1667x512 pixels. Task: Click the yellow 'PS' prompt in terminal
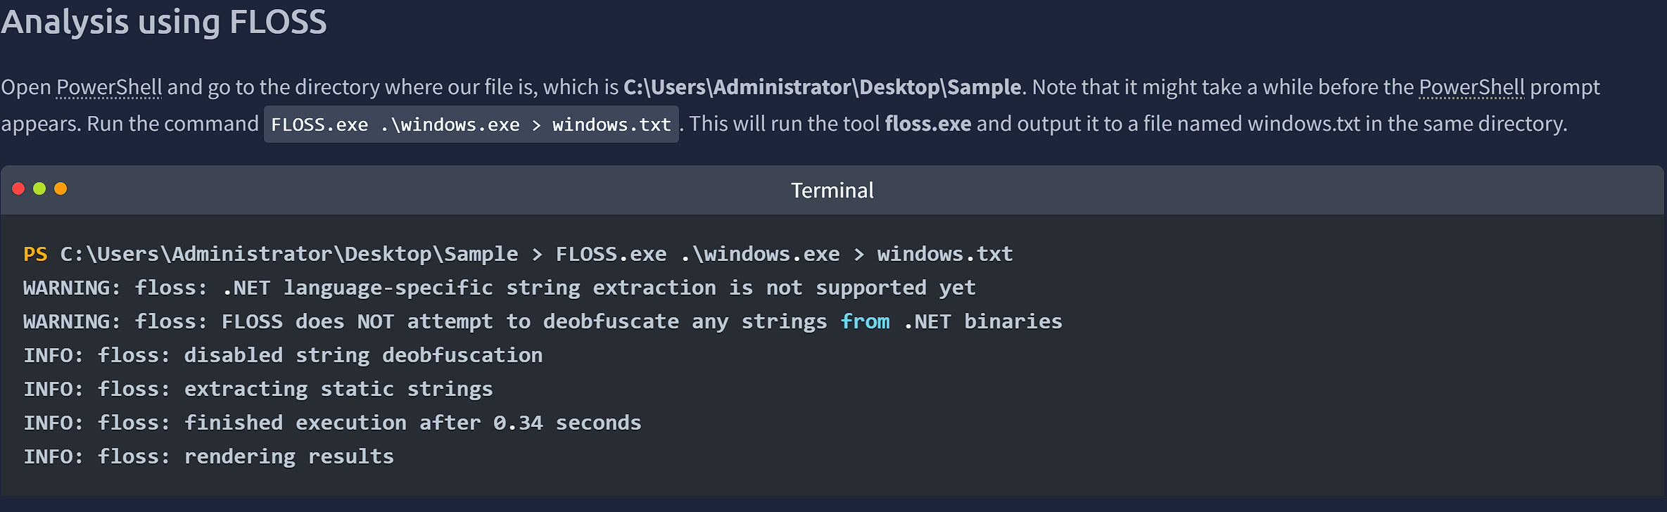[x=35, y=254]
